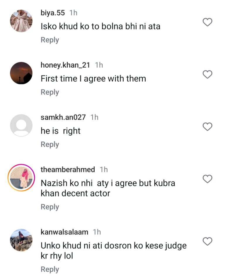Like biya.55's comment with the heart
Image resolution: width=225 pixels, height=279 pixels.
pos(207,22)
